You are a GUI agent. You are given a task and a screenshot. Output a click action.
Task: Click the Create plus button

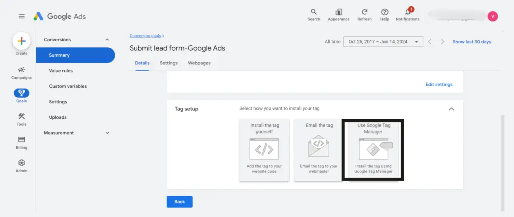(x=21, y=41)
